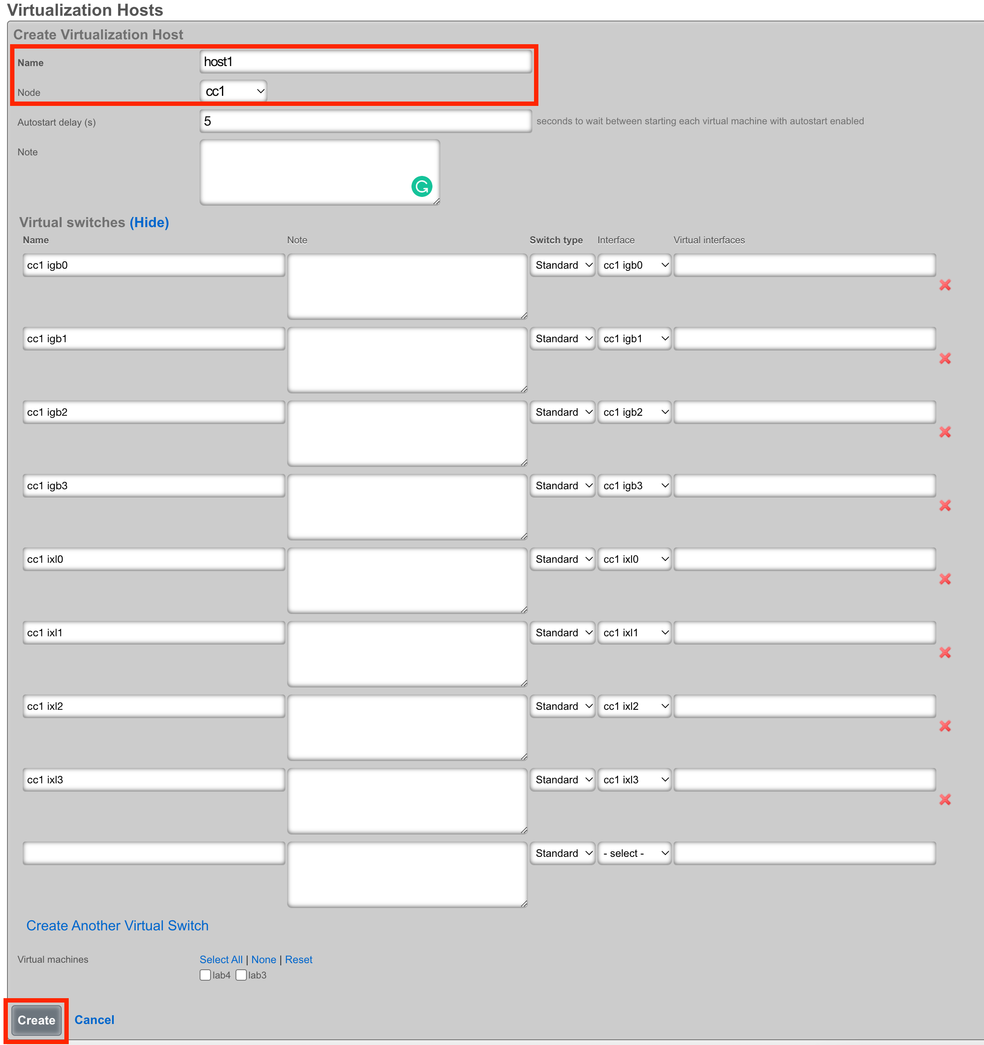The height and width of the screenshot is (1045, 984).
Task: Open the '- select -' Interface dropdown
Action: click(634, 854)
